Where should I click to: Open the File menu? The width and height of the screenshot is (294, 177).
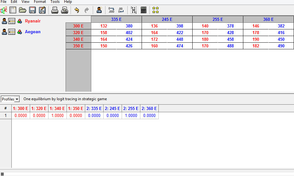(3, 2)
